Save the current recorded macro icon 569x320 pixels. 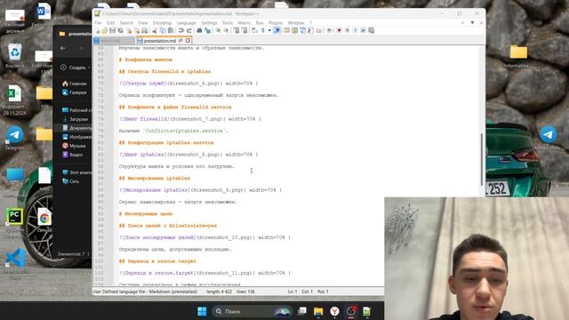coord(372,30)
